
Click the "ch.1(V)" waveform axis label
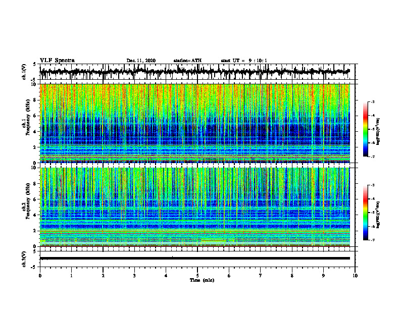click(x=24, y=72)
